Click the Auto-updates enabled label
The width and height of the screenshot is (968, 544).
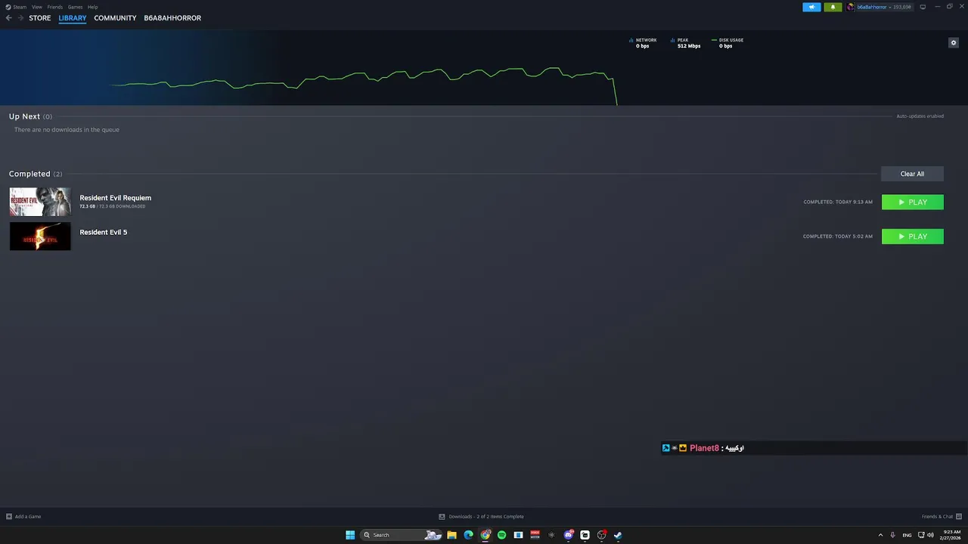point(920,116)
